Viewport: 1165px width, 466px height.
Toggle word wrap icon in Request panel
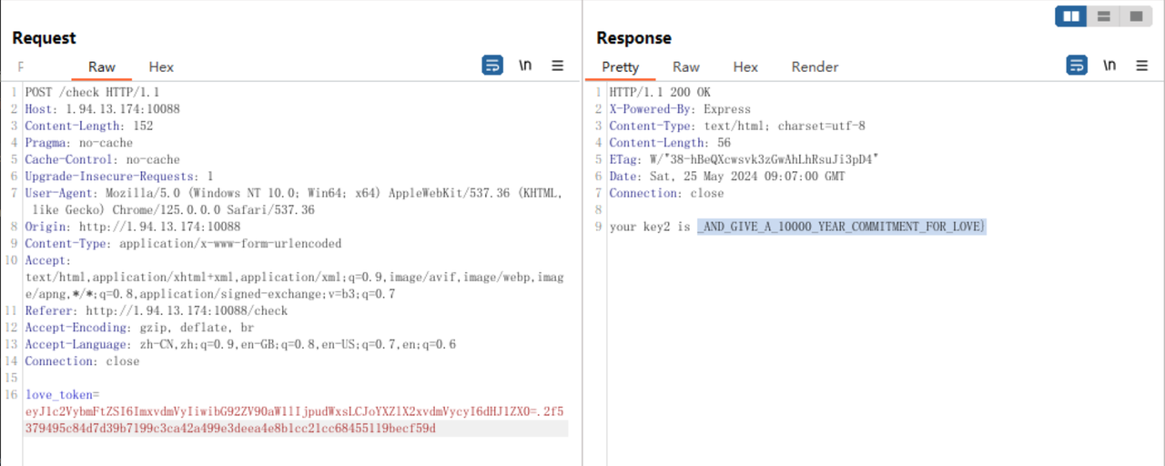(x=492, y=66)
